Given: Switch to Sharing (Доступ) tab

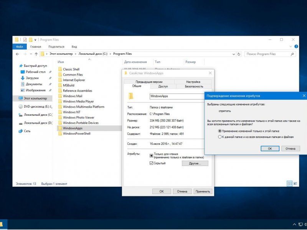Looking at the screenshot, I should click(163, 87).
